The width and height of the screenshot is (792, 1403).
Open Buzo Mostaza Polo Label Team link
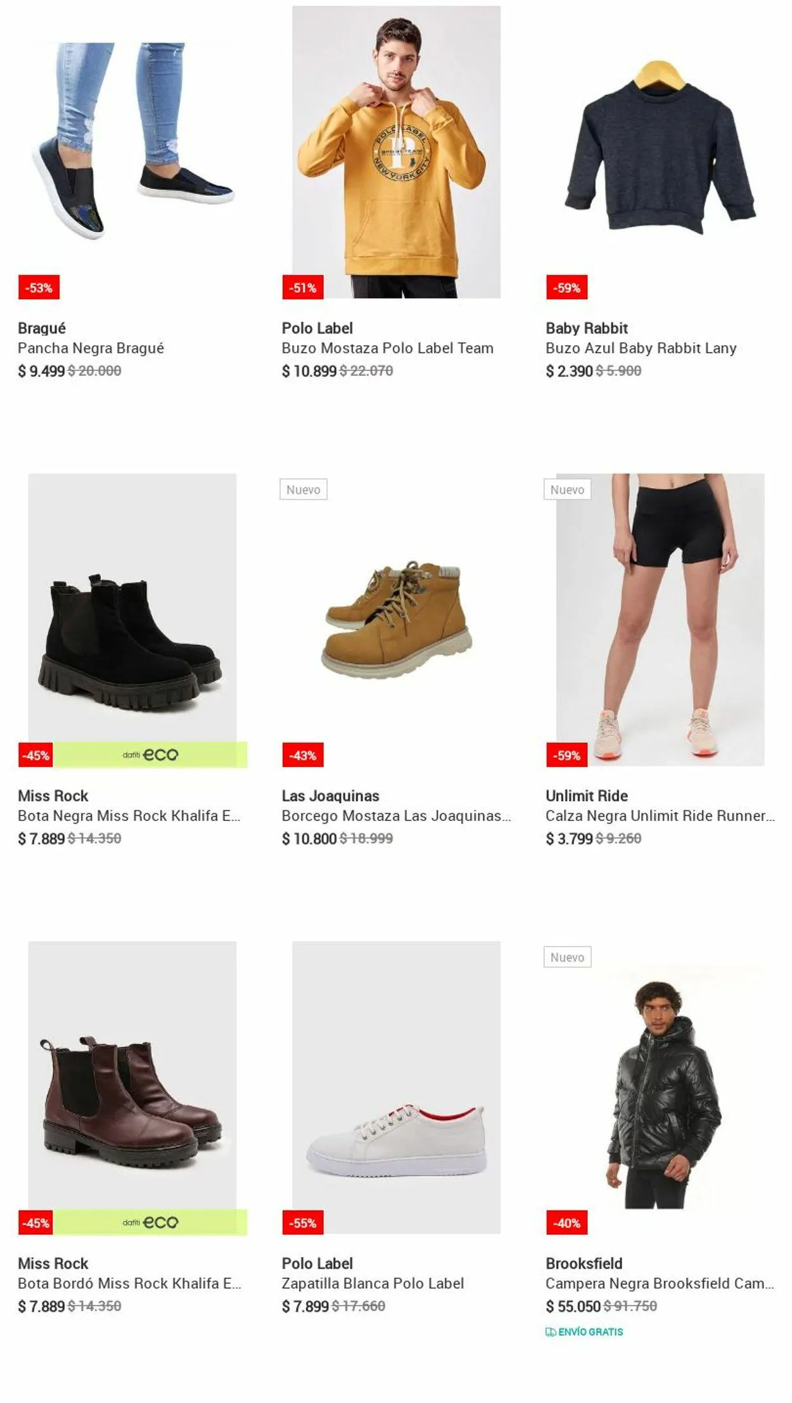[387, 348]
